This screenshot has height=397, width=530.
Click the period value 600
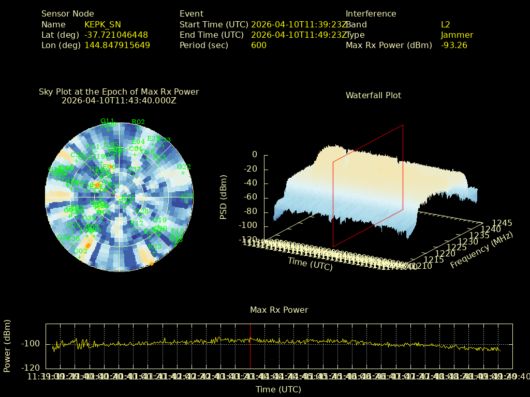pyautogui.click(x=258, y=45)
